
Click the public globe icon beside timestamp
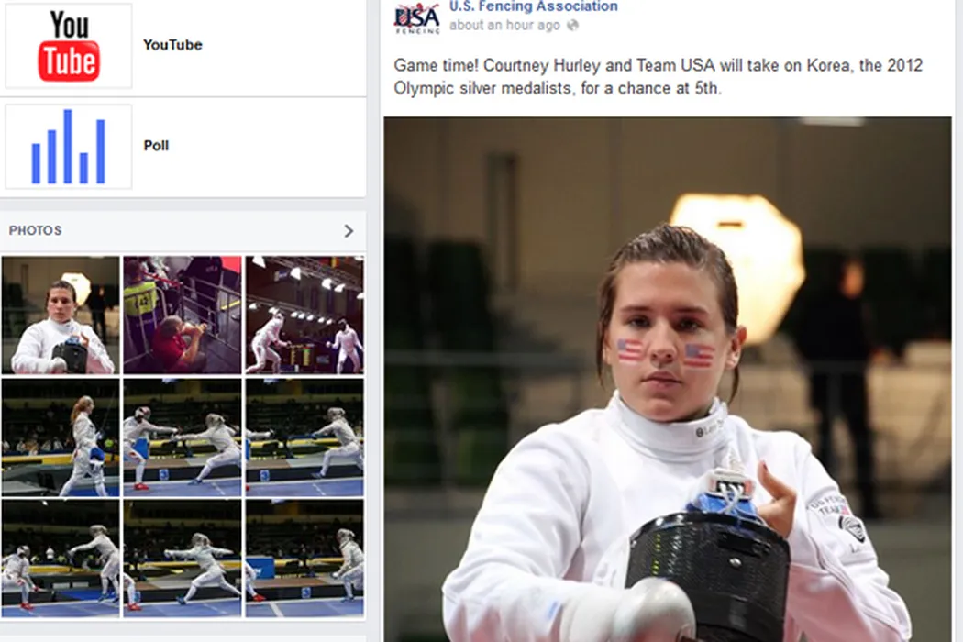point(572,25)
